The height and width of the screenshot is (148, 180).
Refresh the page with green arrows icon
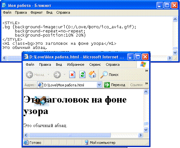(82, 75)
